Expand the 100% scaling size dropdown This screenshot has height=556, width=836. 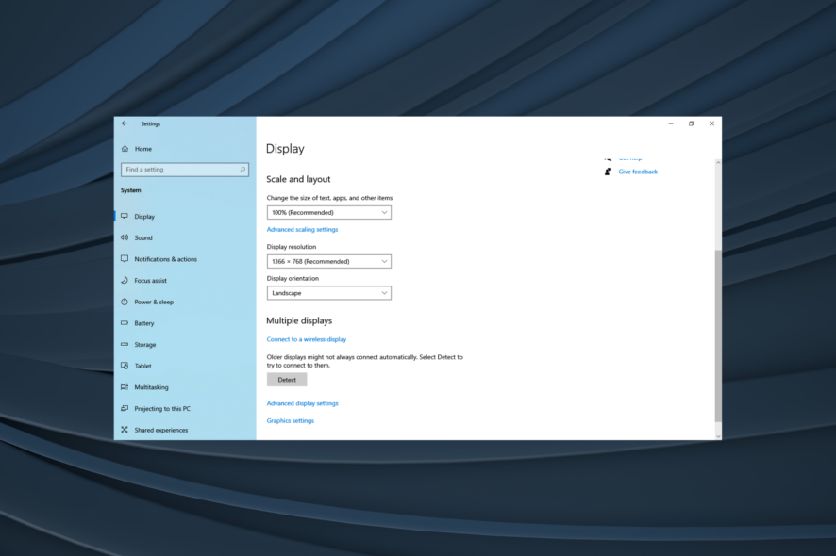pos(328,213)
